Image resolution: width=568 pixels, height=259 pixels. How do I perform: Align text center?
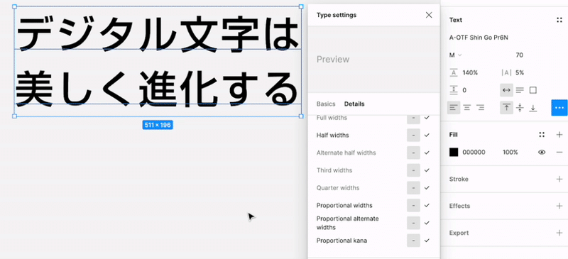[467, 108]
